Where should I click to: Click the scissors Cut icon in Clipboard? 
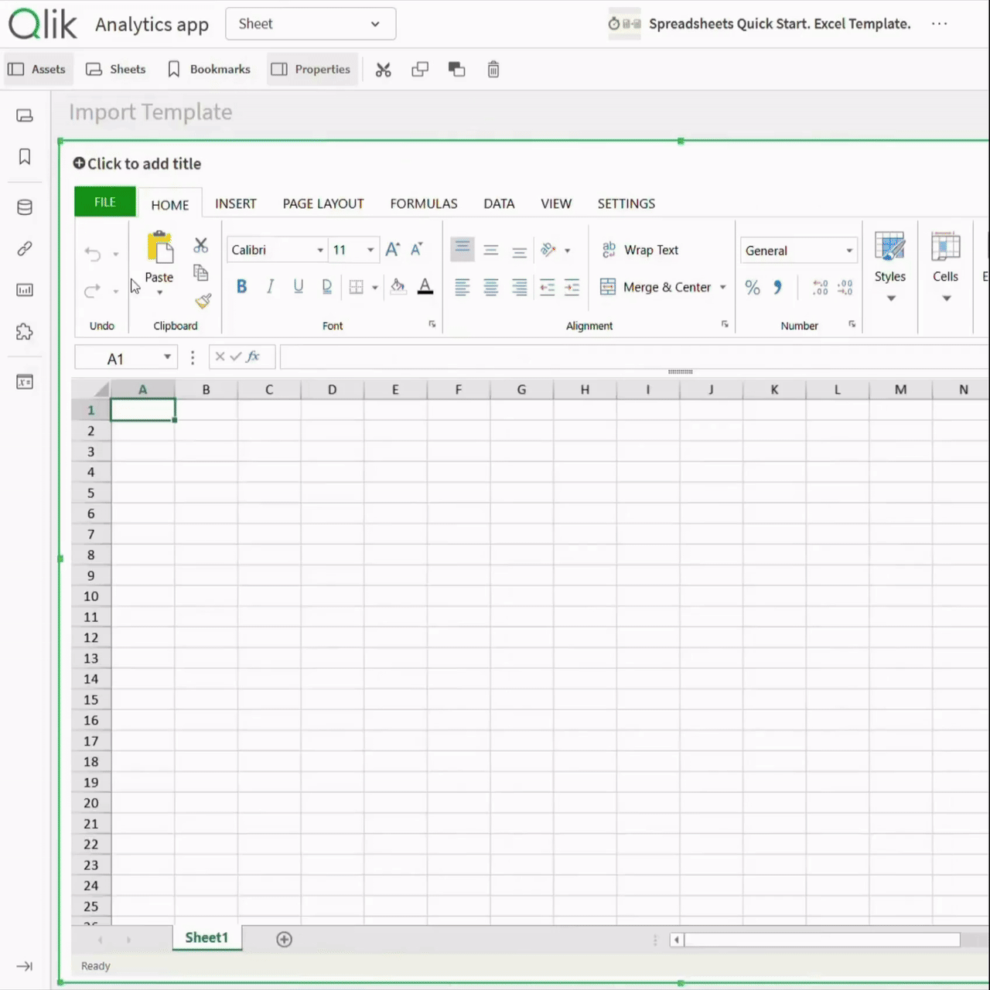pyautogui.click(x=201, y=245)
